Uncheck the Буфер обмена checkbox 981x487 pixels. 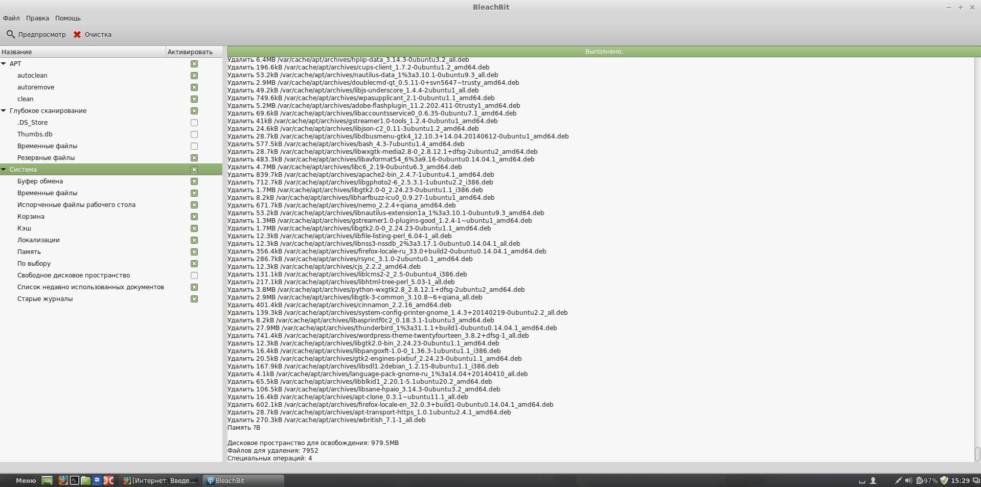(194, 181)
